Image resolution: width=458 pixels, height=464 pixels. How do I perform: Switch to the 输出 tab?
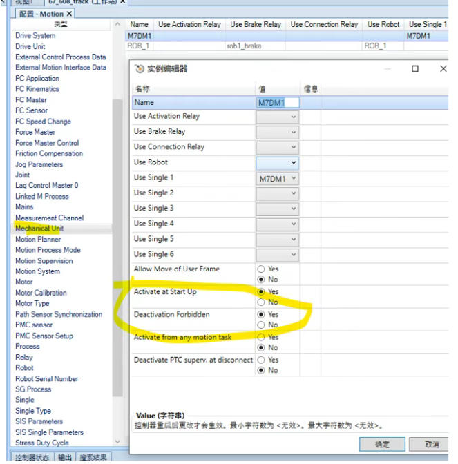click(64, 458)
